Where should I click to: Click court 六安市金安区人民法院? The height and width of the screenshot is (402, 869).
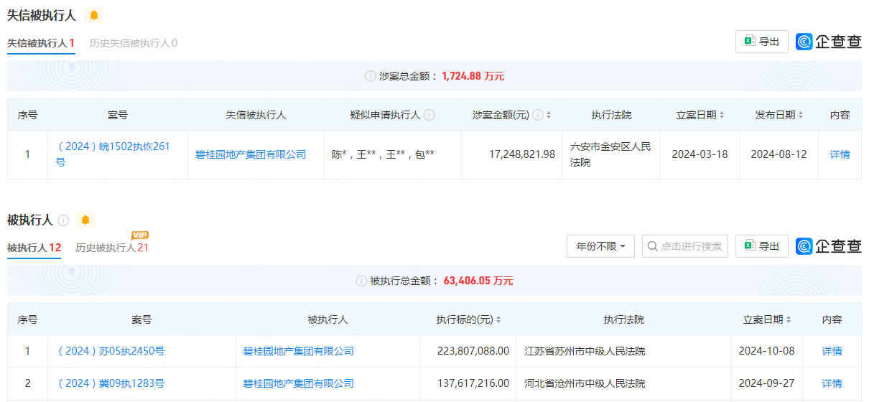610,154
